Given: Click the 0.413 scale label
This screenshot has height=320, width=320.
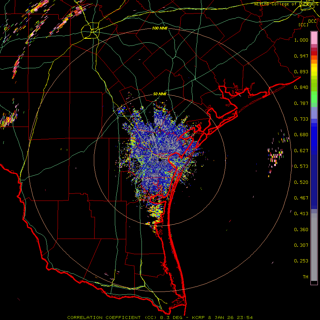Looking at the screenshot, I should 301,214.
